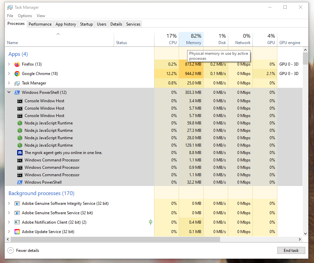Image resolution: width=314 pixels, height=263 pixels.
Task: Click Fewer details at the bottom
Action: 23,250
